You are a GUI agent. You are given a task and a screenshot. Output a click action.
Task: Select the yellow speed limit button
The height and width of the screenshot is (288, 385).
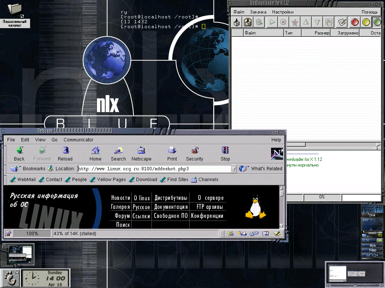coord(366,22)
